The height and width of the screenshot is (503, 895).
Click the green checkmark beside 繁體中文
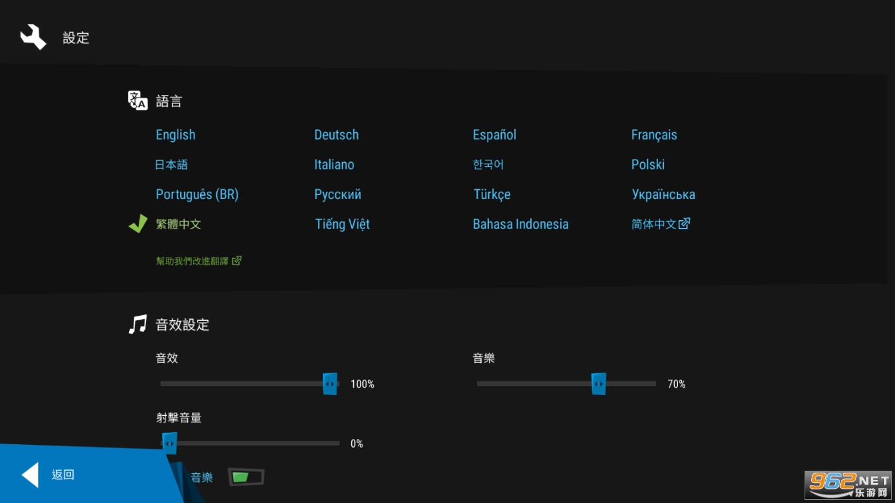pos(138,224)
